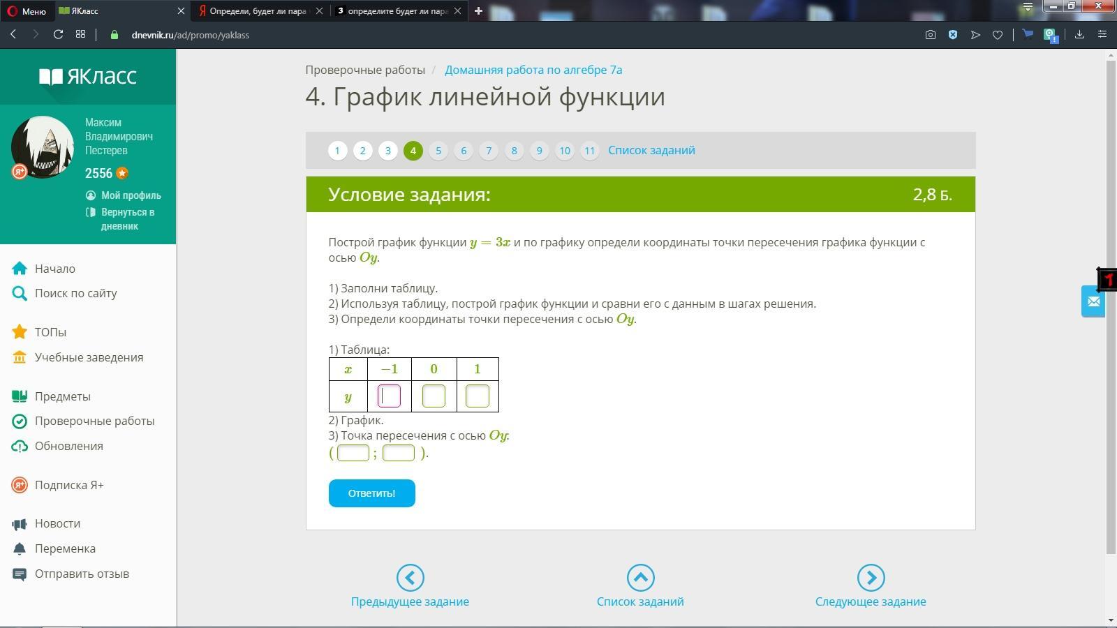
Task: Click the address bar URL
Action: 190,35
